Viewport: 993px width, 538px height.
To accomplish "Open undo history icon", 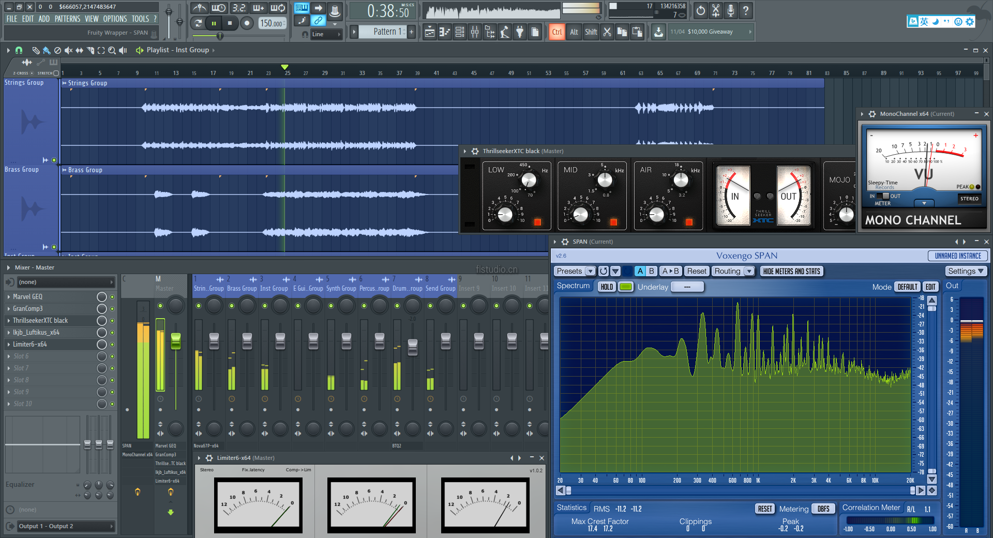I will coord(700,10).
